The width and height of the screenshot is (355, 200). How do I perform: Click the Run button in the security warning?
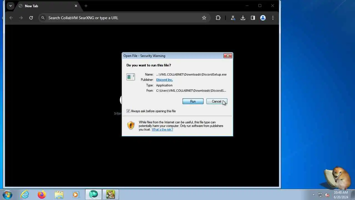193,101
